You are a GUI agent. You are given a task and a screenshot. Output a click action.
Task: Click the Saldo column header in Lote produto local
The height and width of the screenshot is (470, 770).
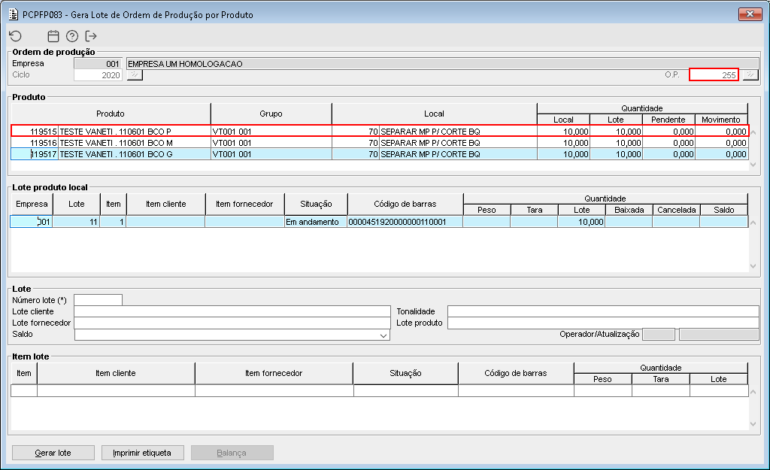click(724, 210)
